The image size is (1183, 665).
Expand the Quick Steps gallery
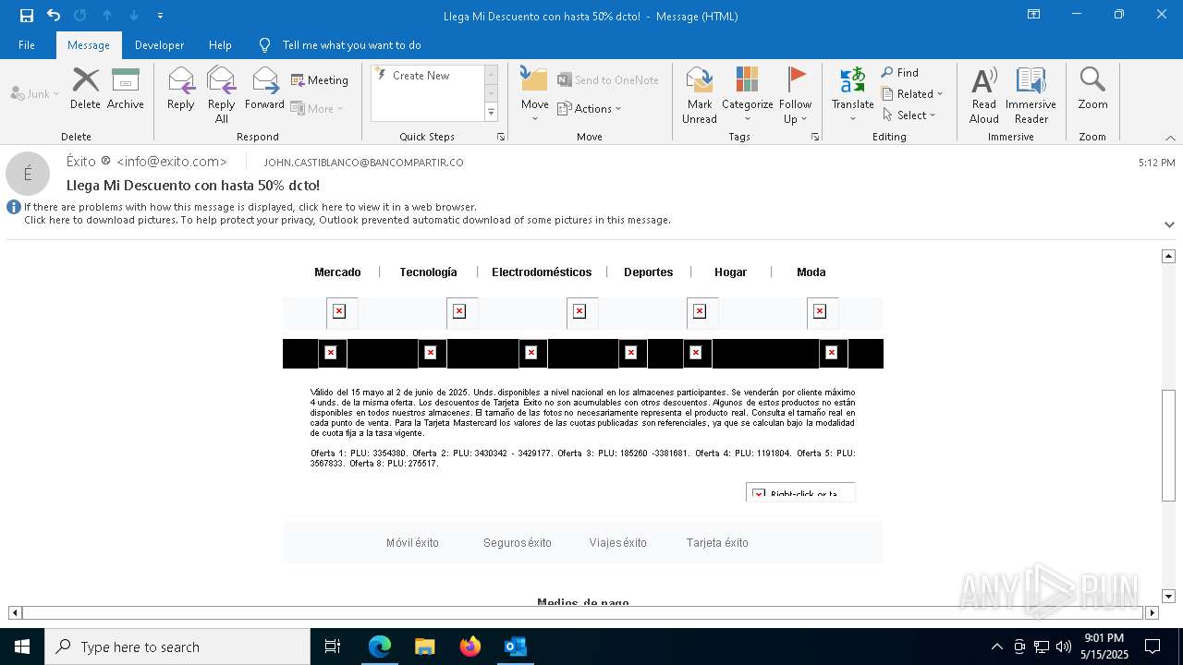coord(491,113)
